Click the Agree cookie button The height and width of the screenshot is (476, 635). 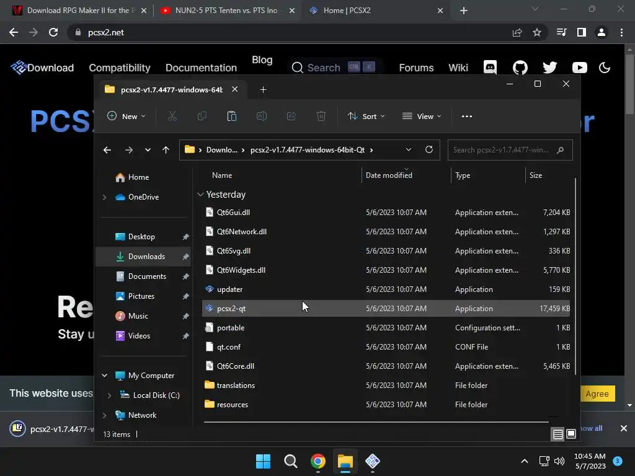pyautogui.click(x=597, y=394)
